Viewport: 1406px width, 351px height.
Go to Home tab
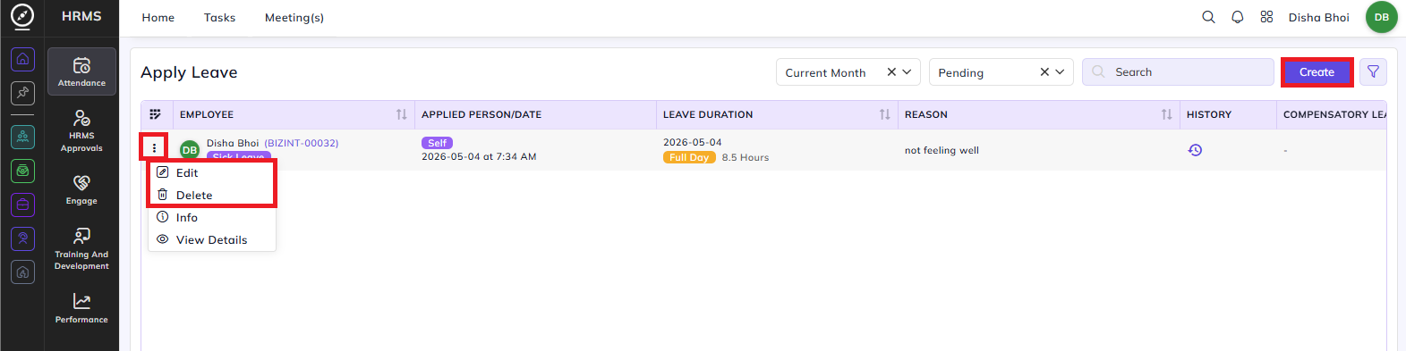[158, 18]
